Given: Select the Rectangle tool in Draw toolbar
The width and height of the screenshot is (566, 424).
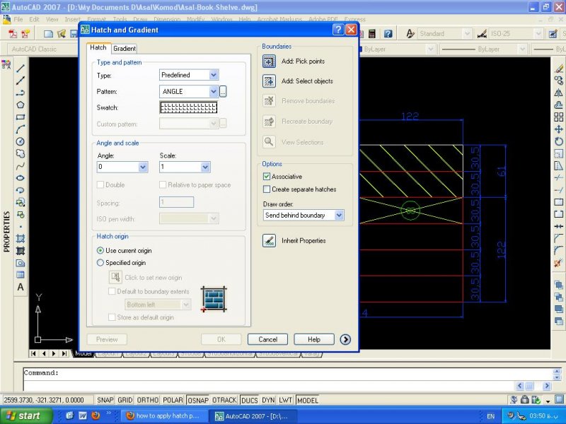Looking at the screenshot, I should point(21,117).
